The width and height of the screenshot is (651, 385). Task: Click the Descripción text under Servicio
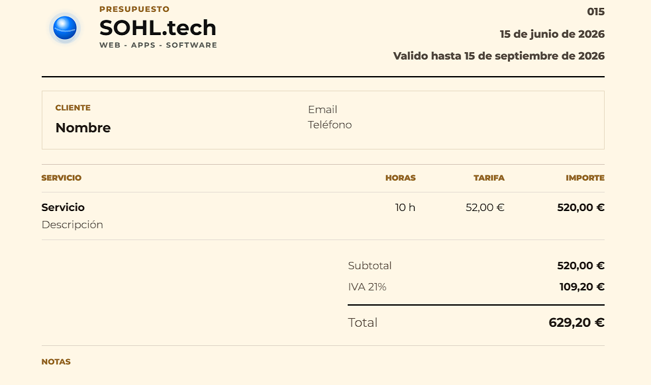pyautogui.click(x=72, y=225)
